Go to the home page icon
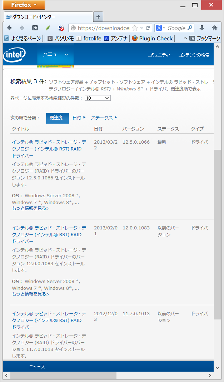 click(x=214, y=28)
